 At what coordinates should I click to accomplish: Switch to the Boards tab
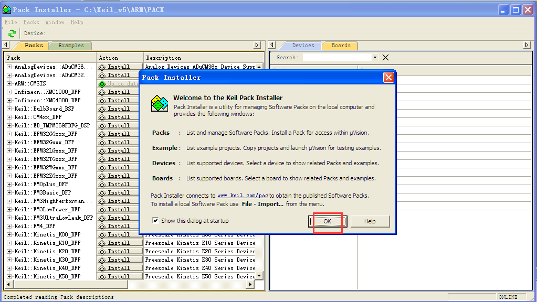tap(341, 46)
